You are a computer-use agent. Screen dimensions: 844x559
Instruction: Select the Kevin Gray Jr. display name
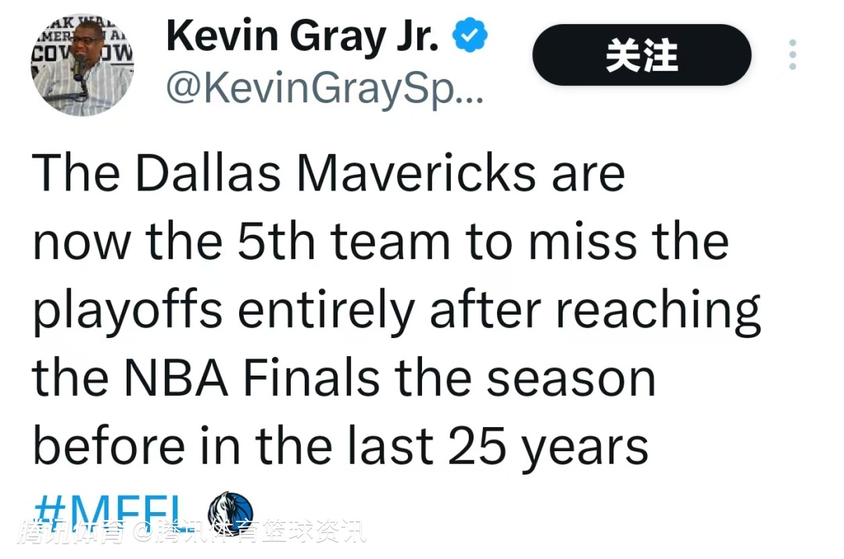pyautogui.click(x=302, y=36)
